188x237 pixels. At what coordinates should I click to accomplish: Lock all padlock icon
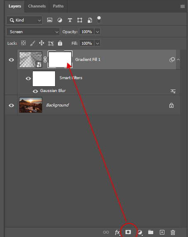pos(60,43)
